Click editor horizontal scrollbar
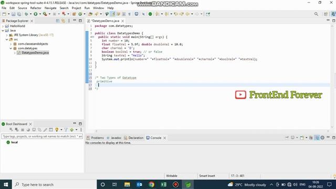The image size is (336, 189). pos(212,131)
